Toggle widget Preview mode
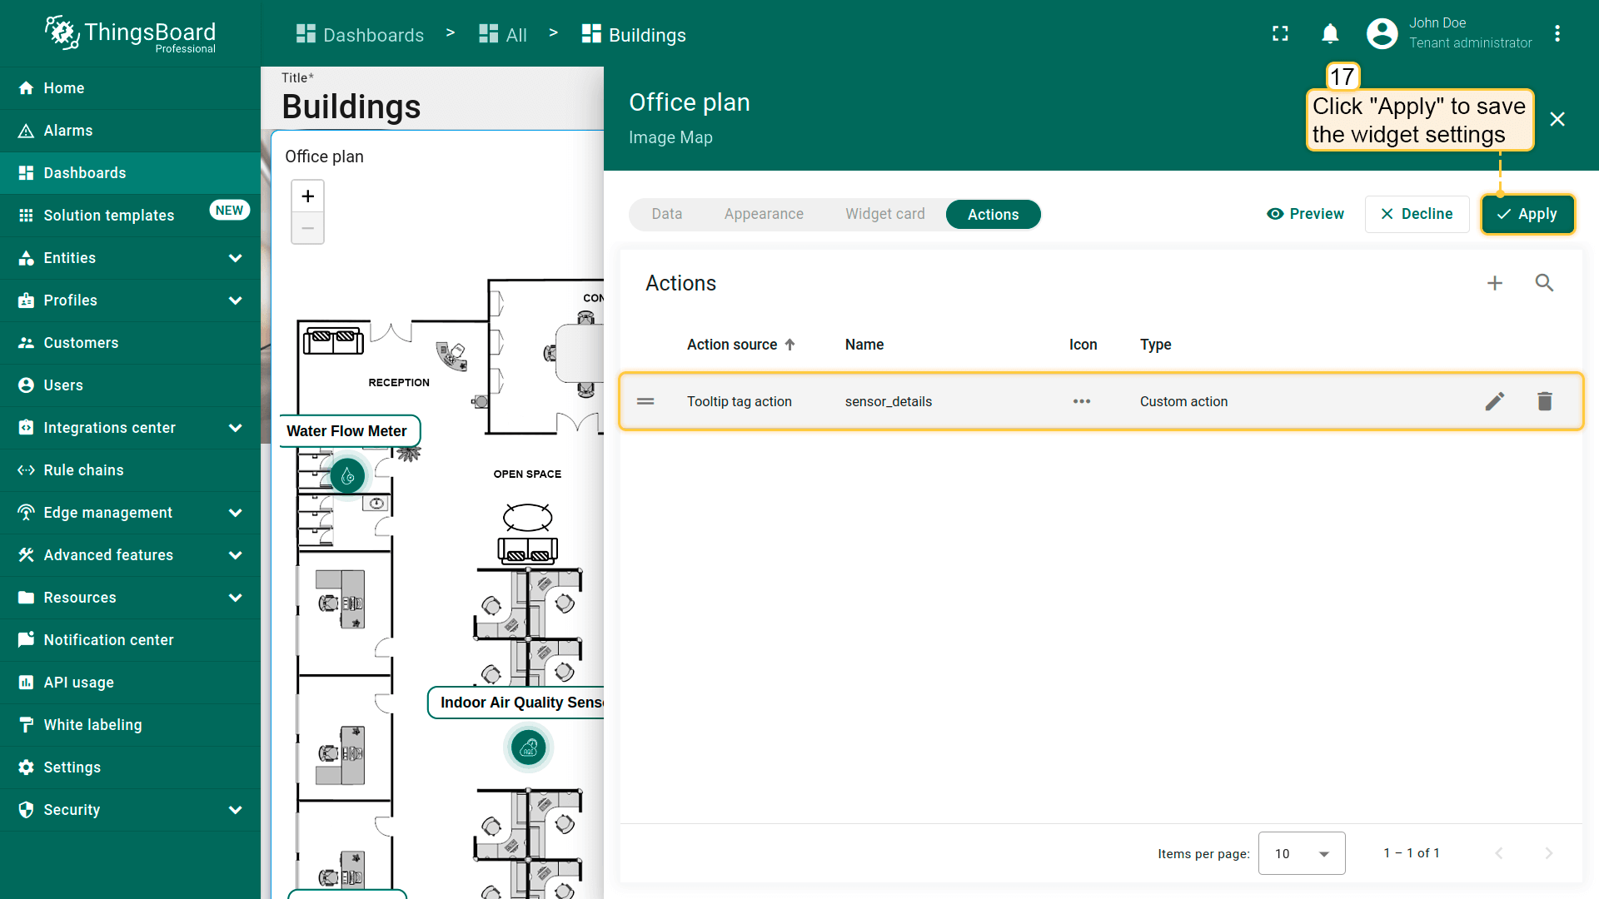 [x=1305, y=214]
